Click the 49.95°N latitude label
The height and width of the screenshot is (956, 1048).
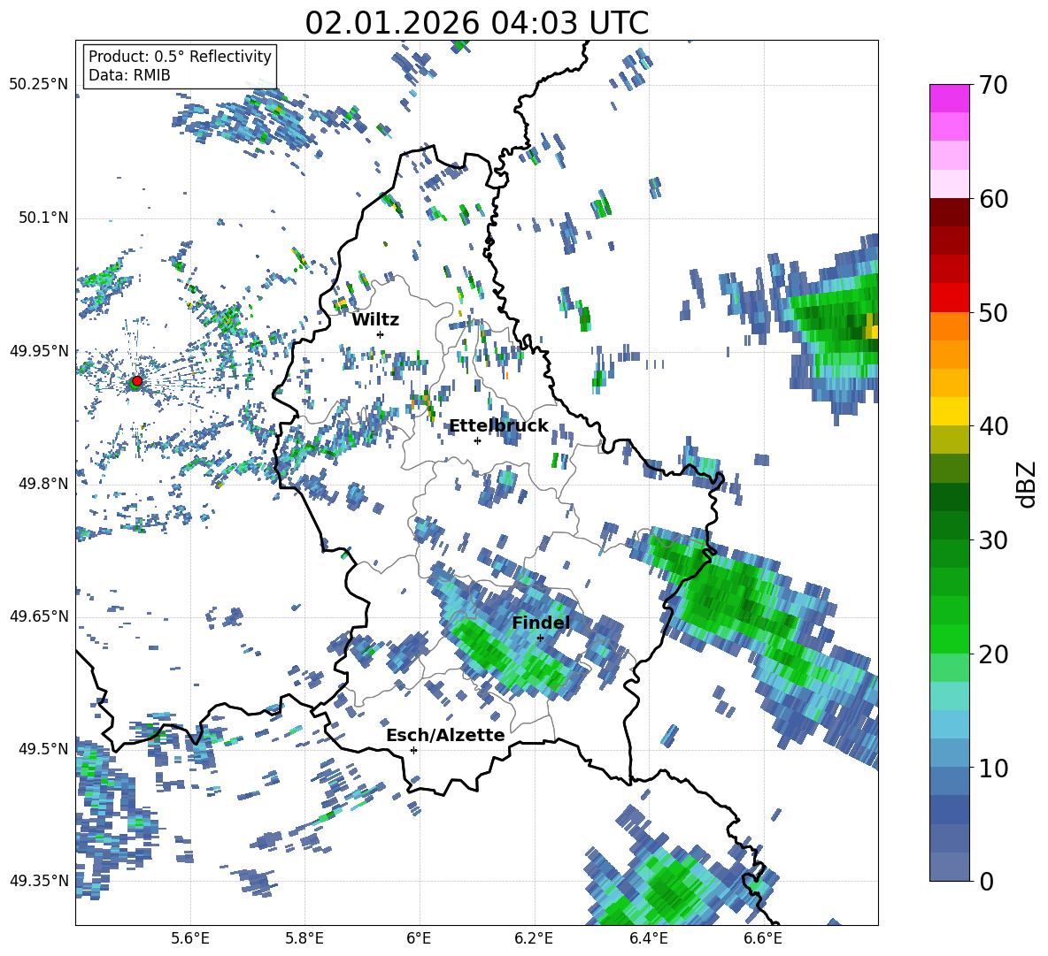pyautogui.click(x=39, y=350)
